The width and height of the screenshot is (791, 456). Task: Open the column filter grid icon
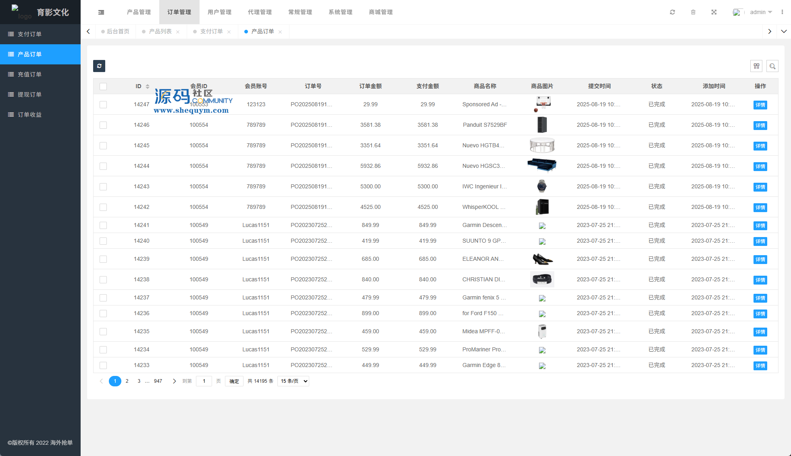(x=756, y=66)
